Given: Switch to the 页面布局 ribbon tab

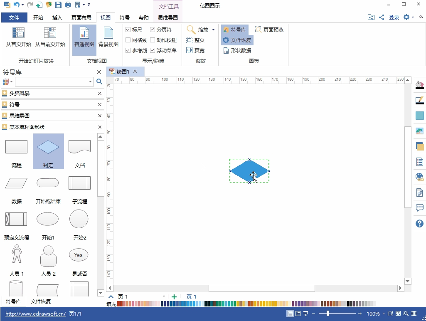Looking at the screenshot, I should [x=81, y=17].
